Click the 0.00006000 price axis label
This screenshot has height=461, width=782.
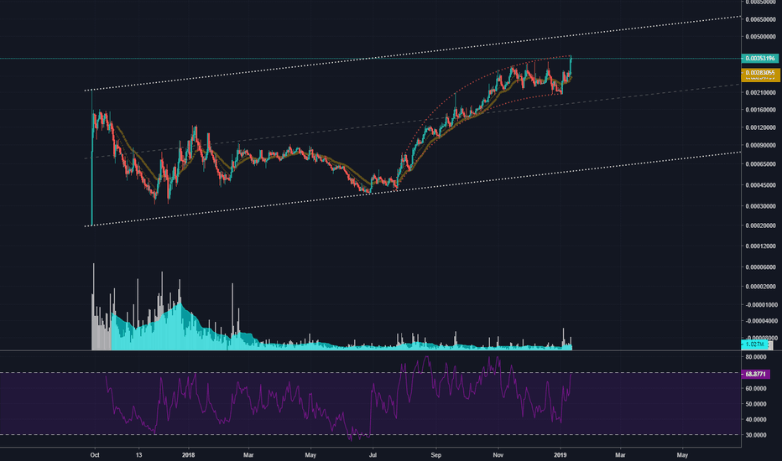click(760, 267)
